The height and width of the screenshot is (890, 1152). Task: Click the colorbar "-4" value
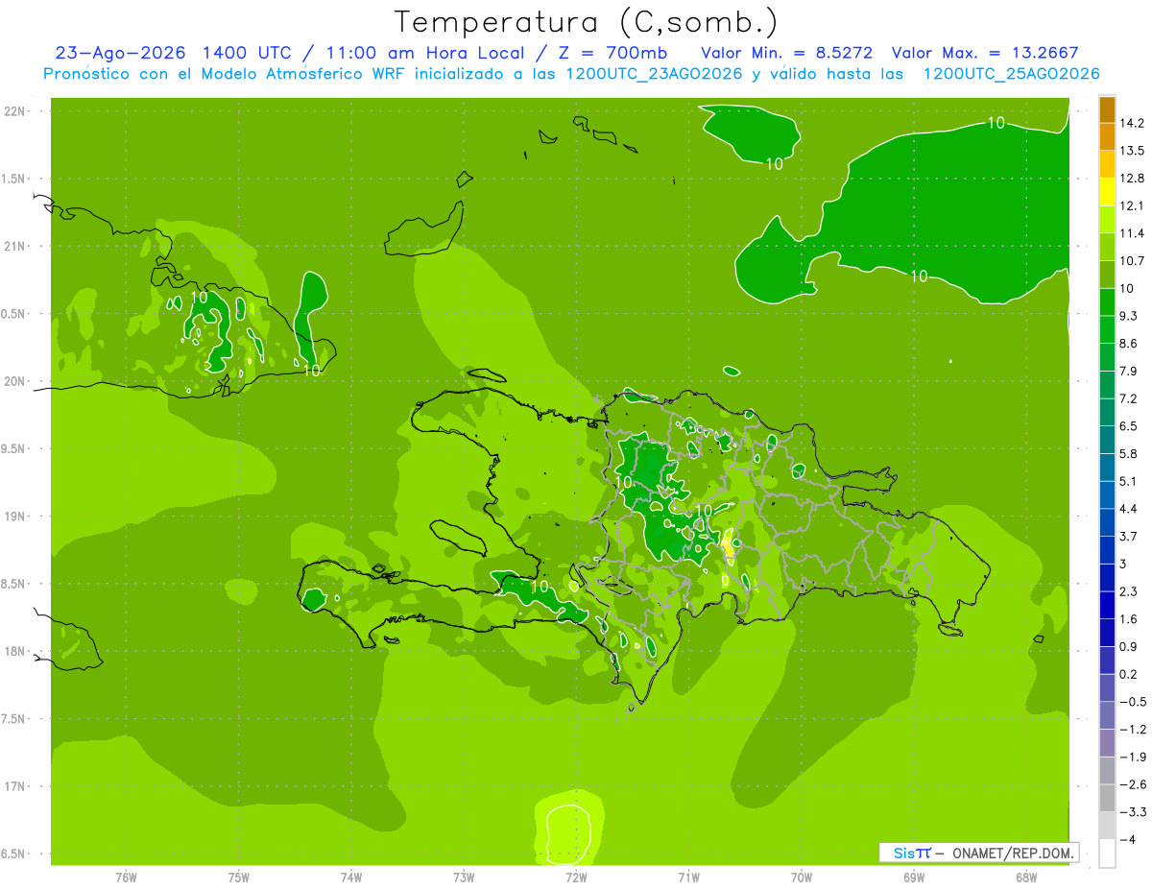[x=1128, y=840]
